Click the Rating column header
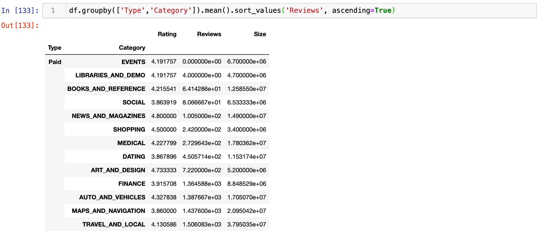The image size is (539, 231). (x=167, y=34)
